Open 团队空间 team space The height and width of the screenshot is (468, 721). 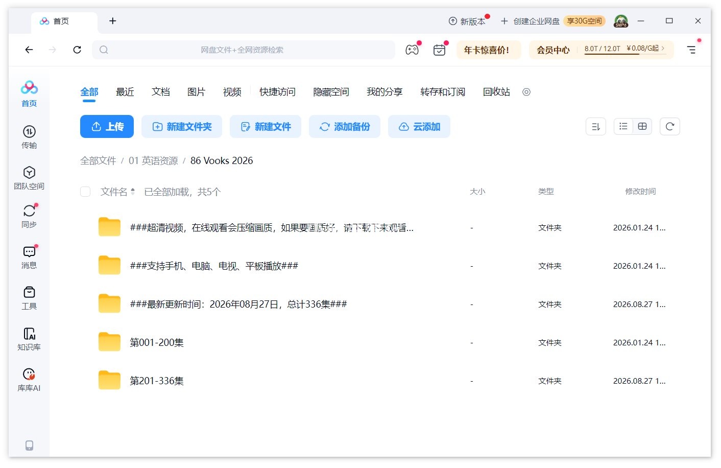(29, 178)
